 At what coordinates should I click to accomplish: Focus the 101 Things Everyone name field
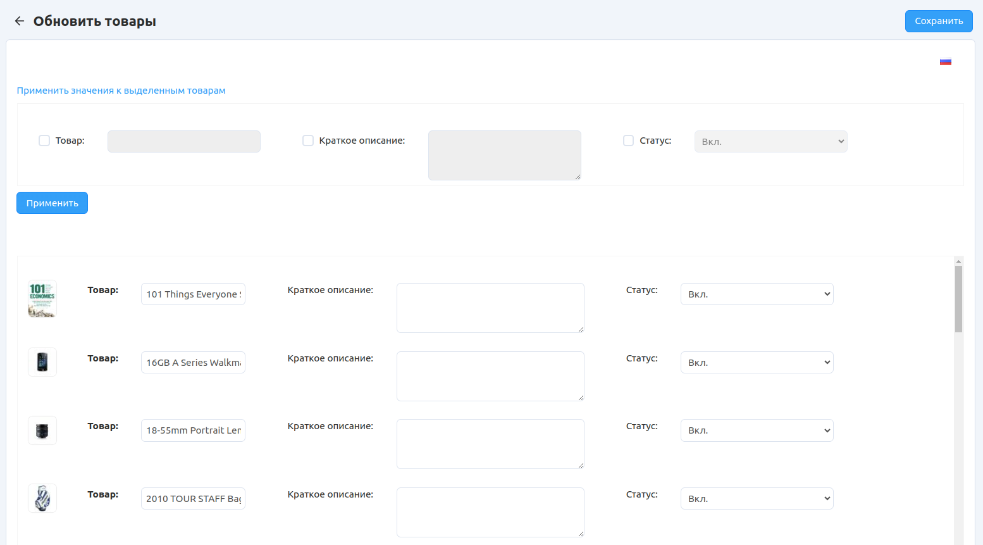click(x=193, y=294)
